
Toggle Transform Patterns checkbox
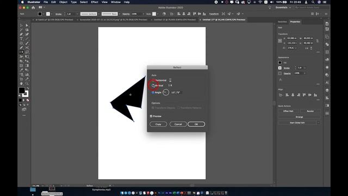coord(178,108)
